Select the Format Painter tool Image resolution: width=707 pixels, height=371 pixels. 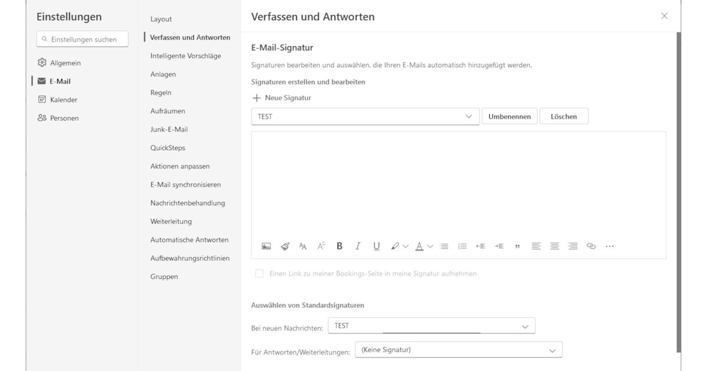pyautogui.click(x=285, y=246)
